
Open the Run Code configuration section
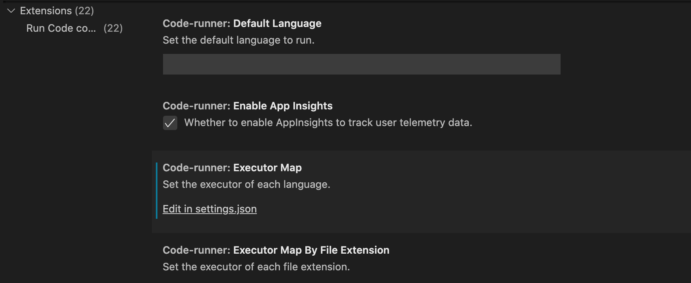[61, 28]
